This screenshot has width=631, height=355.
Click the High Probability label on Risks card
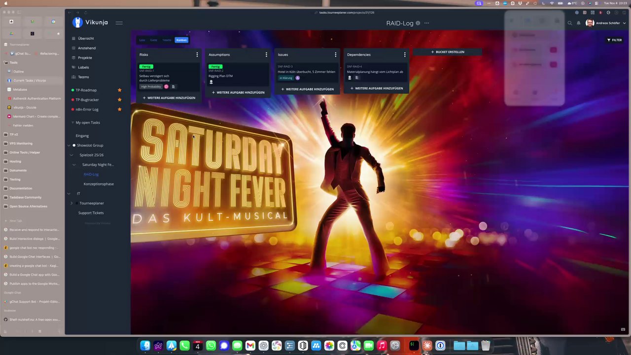(x=151, y=87)
